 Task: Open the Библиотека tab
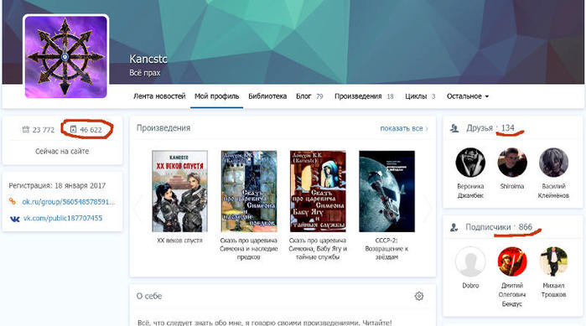(x=267, y=96)
